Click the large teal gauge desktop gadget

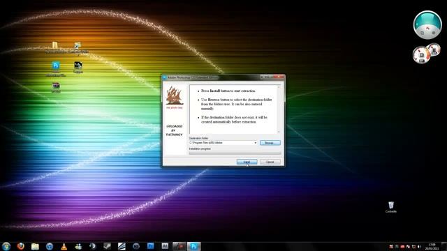coord(427,25)
